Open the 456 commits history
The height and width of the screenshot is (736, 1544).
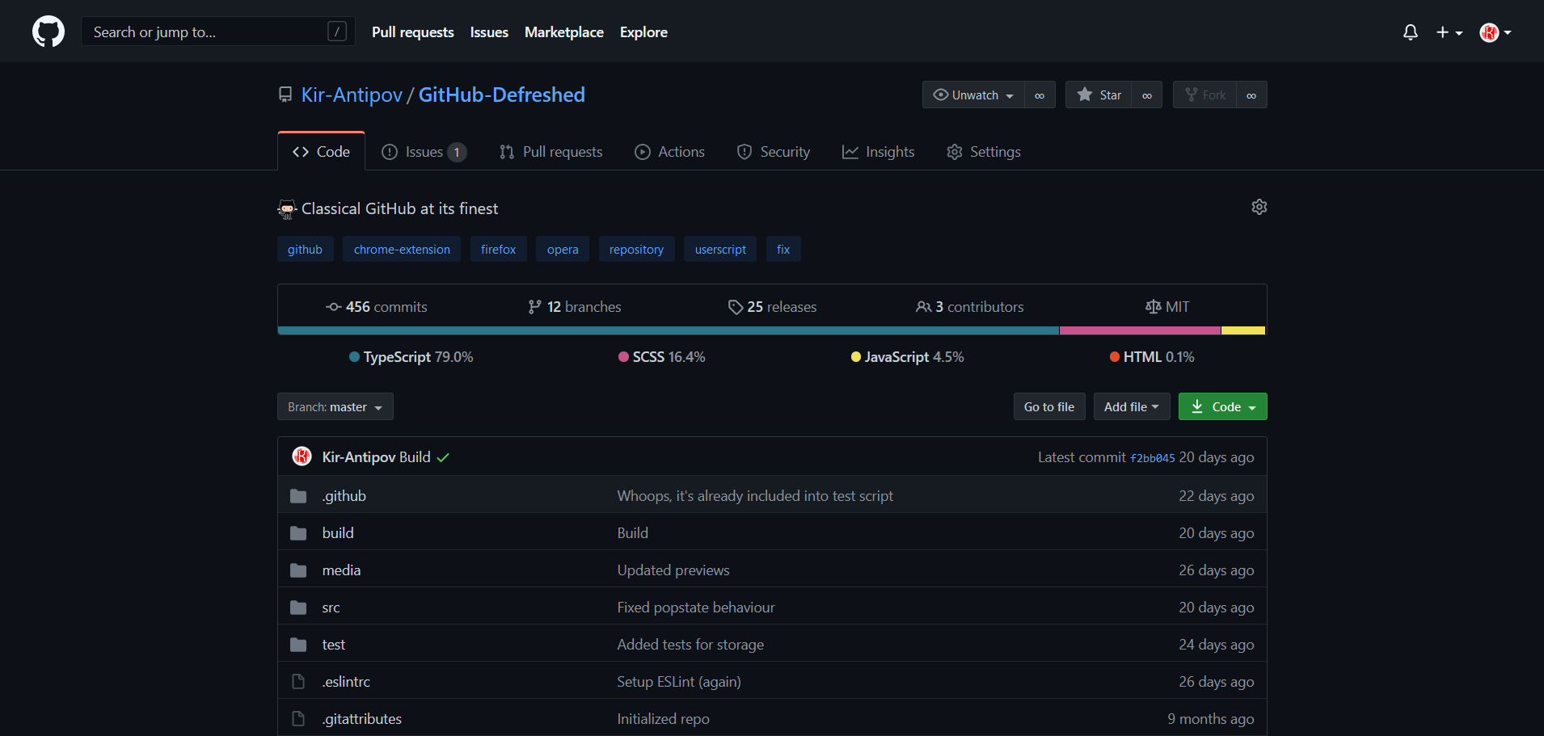(377, 307)
